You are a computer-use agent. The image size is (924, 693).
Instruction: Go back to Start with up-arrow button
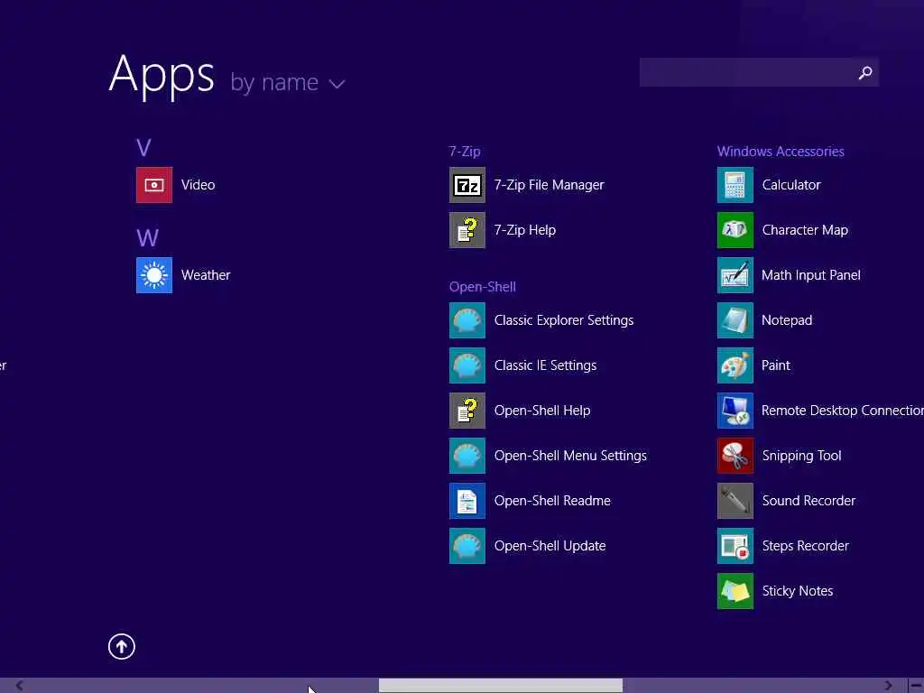click(x=122, y=647)
